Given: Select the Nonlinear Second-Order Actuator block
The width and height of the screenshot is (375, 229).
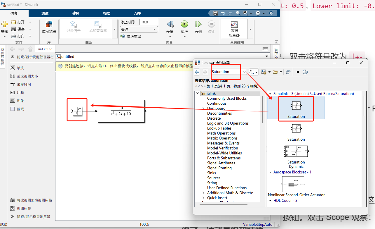Looking at the screenshot, I should tap(293, 184).
